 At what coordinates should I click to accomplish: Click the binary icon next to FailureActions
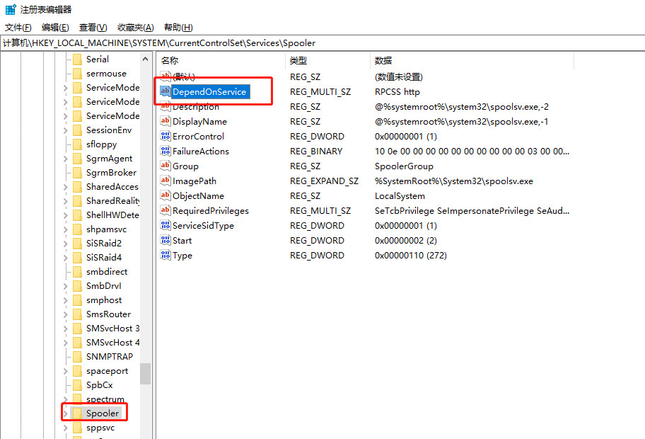pyautogui.click(x=165, y=151)
